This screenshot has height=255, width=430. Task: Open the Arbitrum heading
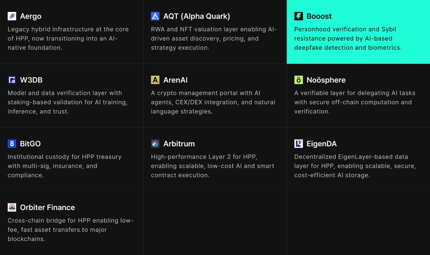[179, 143]
